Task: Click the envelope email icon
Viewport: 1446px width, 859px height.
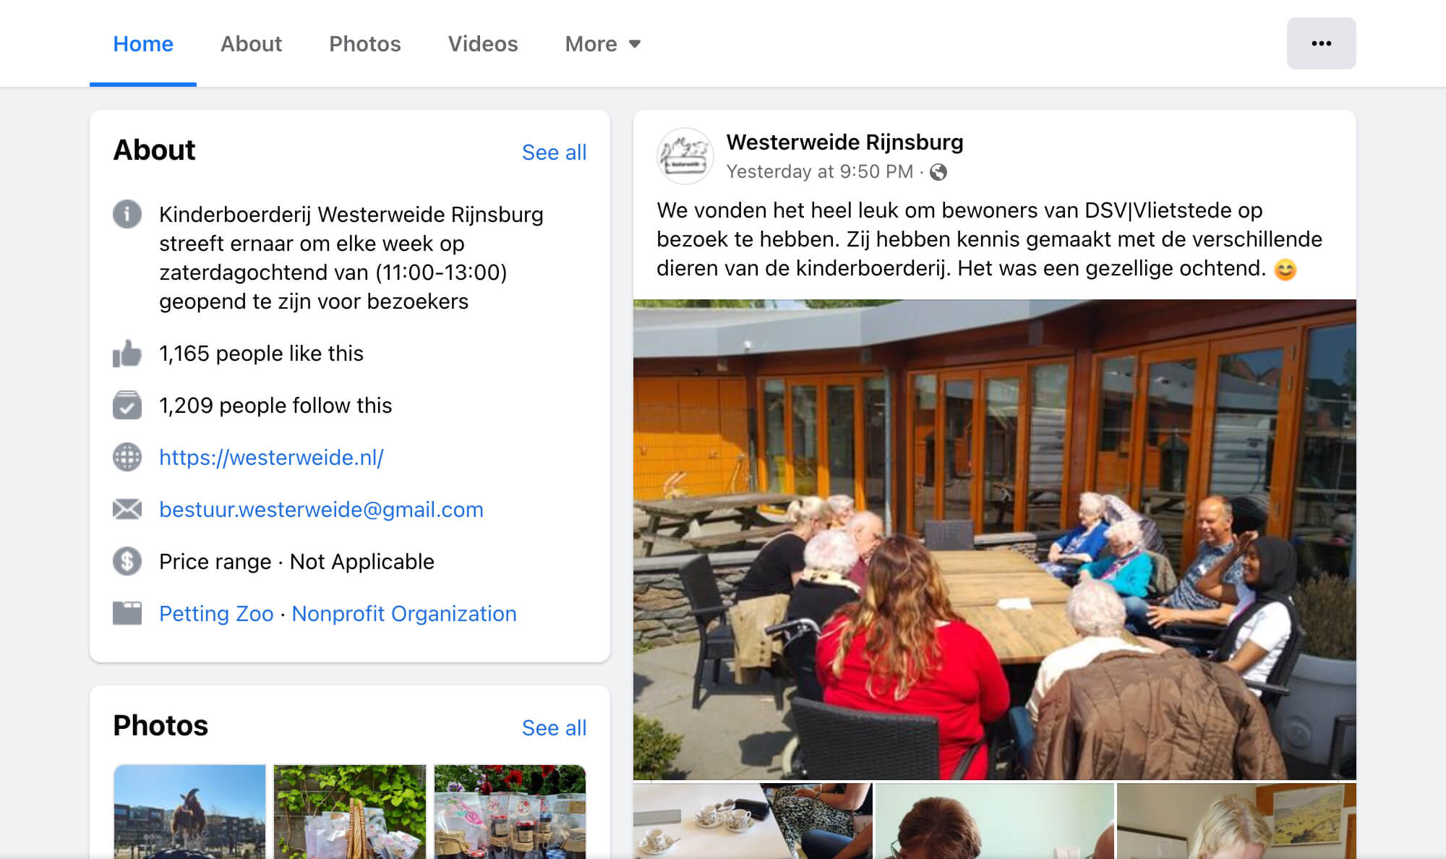Action: coord(127,510)
